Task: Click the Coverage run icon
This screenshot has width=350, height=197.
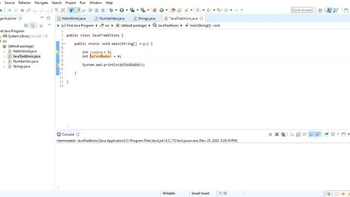Action: pyautogui.click(x=132, y=10)
